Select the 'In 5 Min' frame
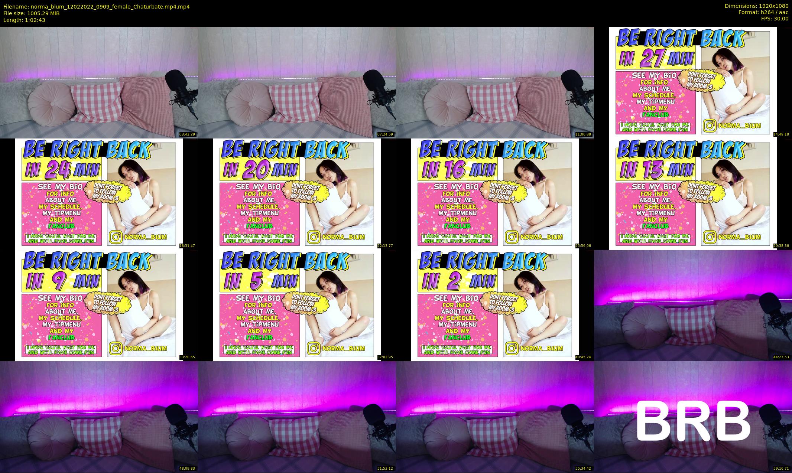 (297, 305)
